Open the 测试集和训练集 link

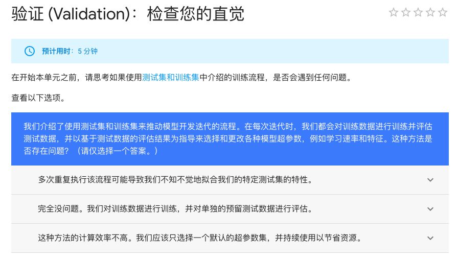[x=171, y=78]
